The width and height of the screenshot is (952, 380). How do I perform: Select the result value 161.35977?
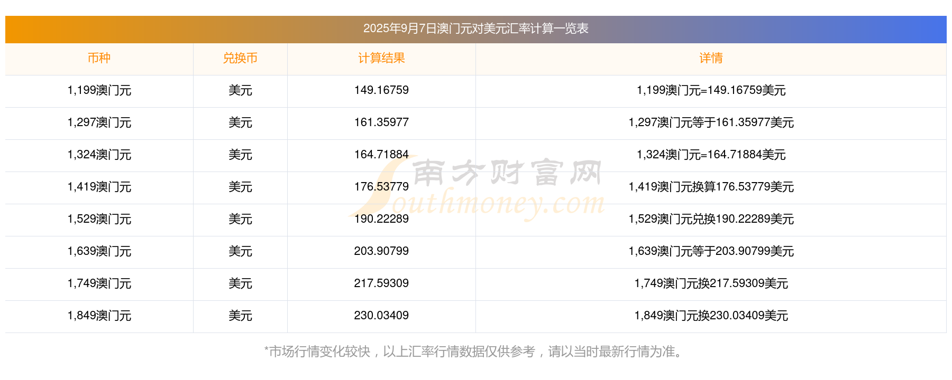pos(381,122)
